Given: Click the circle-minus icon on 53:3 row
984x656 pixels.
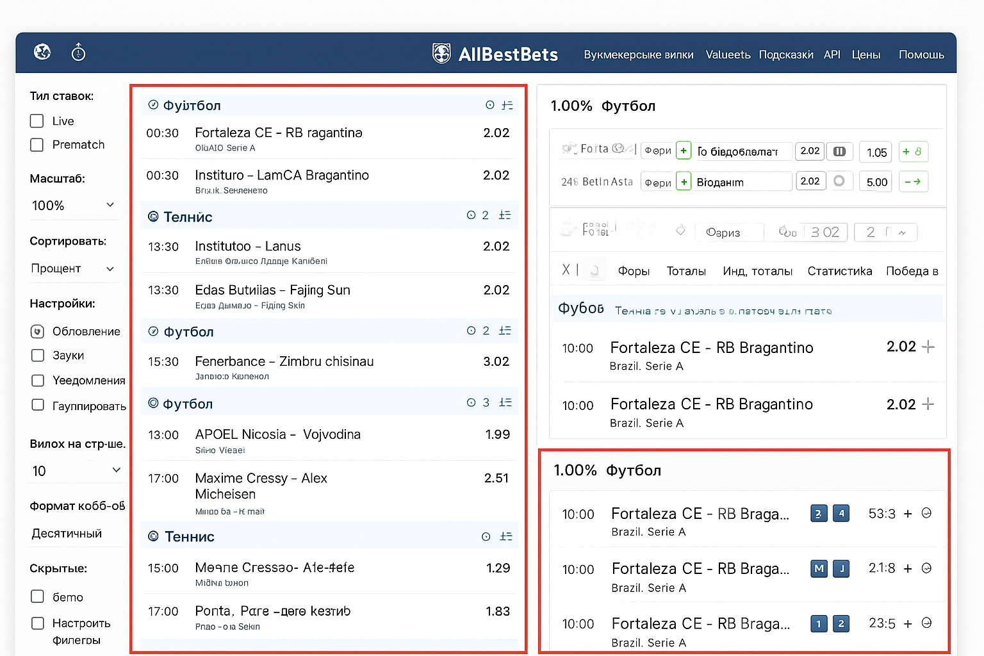Looking at the screenshot, I should [926, 513].
